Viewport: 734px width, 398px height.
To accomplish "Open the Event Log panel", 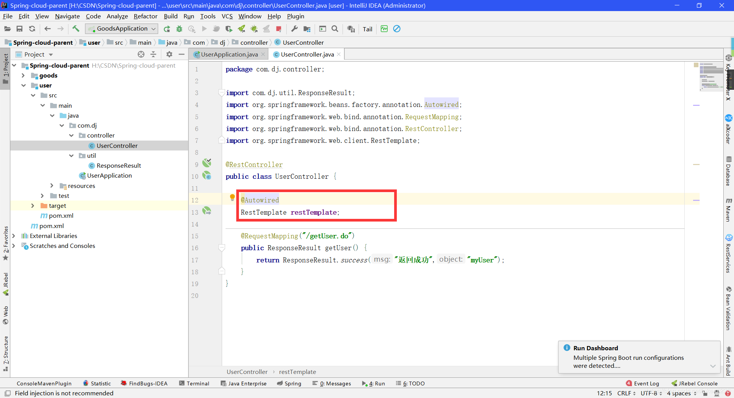I will (x=643, y=383).
